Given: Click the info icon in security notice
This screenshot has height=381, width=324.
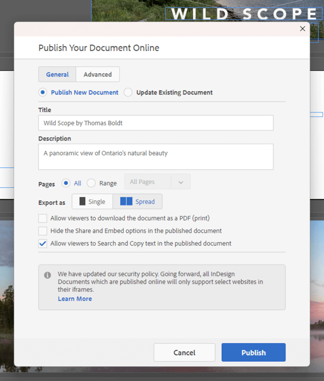Looking at the screenshot, I should [x=47, y=275].
